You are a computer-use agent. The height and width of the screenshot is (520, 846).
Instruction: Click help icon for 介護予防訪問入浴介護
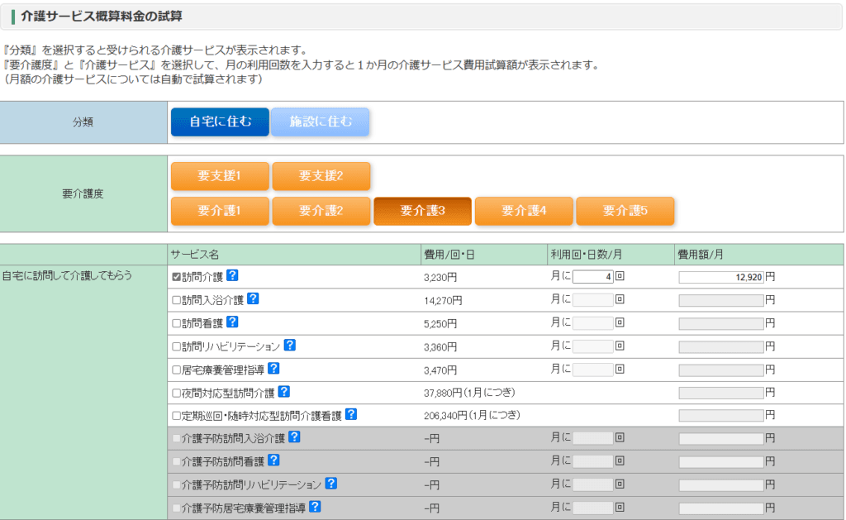pos(294,438)
